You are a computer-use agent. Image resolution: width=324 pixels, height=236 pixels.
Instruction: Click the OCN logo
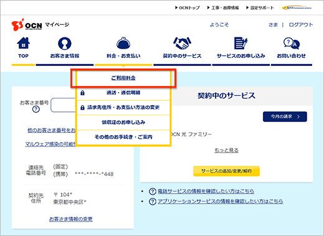pyautogui.click(x=27, y=25)
